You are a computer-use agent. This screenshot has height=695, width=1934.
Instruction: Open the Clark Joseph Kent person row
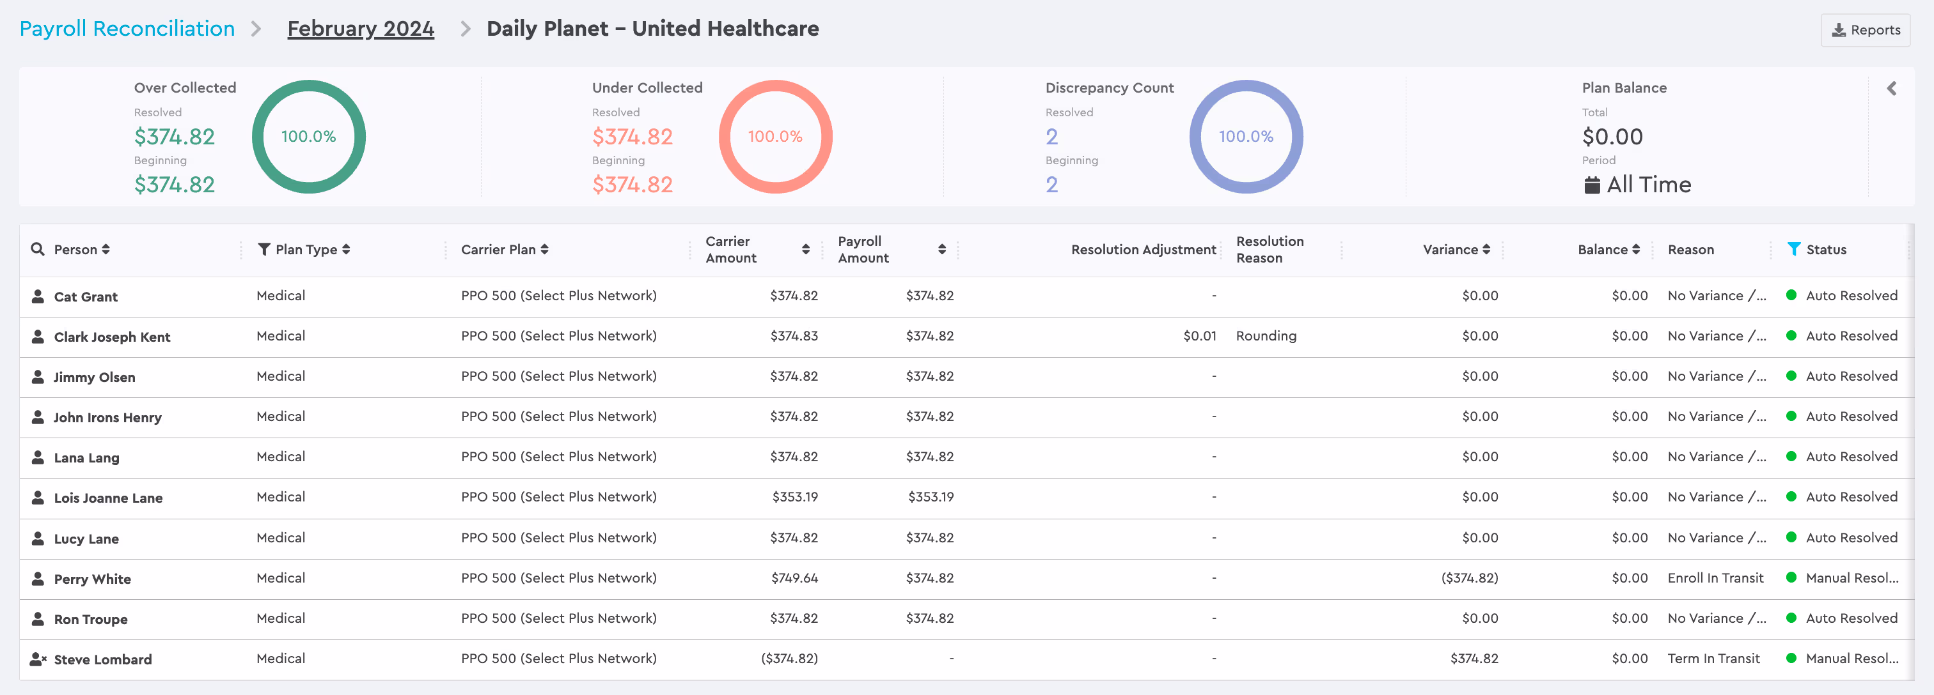tap(967, 337)
